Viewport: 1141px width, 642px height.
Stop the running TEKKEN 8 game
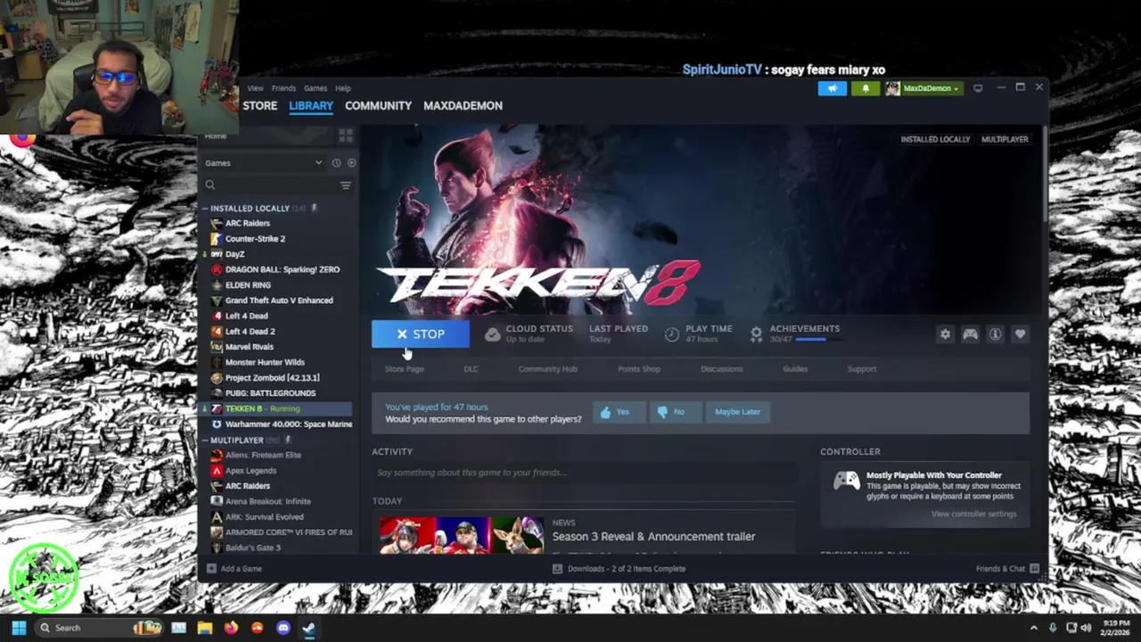point(421,334)
